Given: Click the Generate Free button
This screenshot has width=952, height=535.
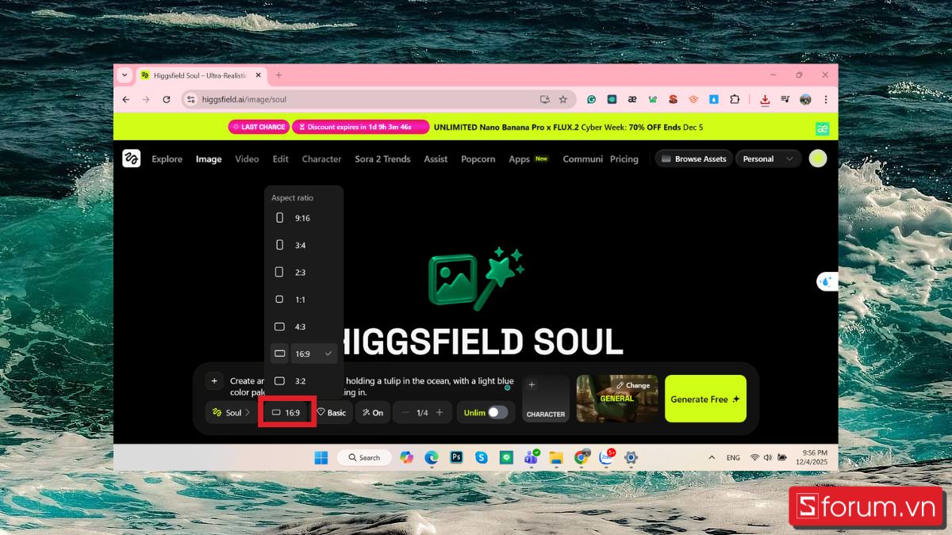Looking at the screenshot, I should (x=704, y=399).
